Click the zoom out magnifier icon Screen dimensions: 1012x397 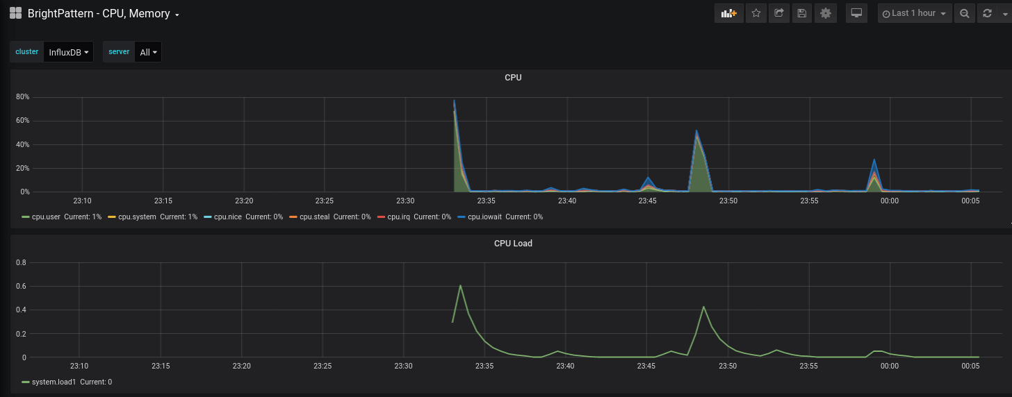964,13
